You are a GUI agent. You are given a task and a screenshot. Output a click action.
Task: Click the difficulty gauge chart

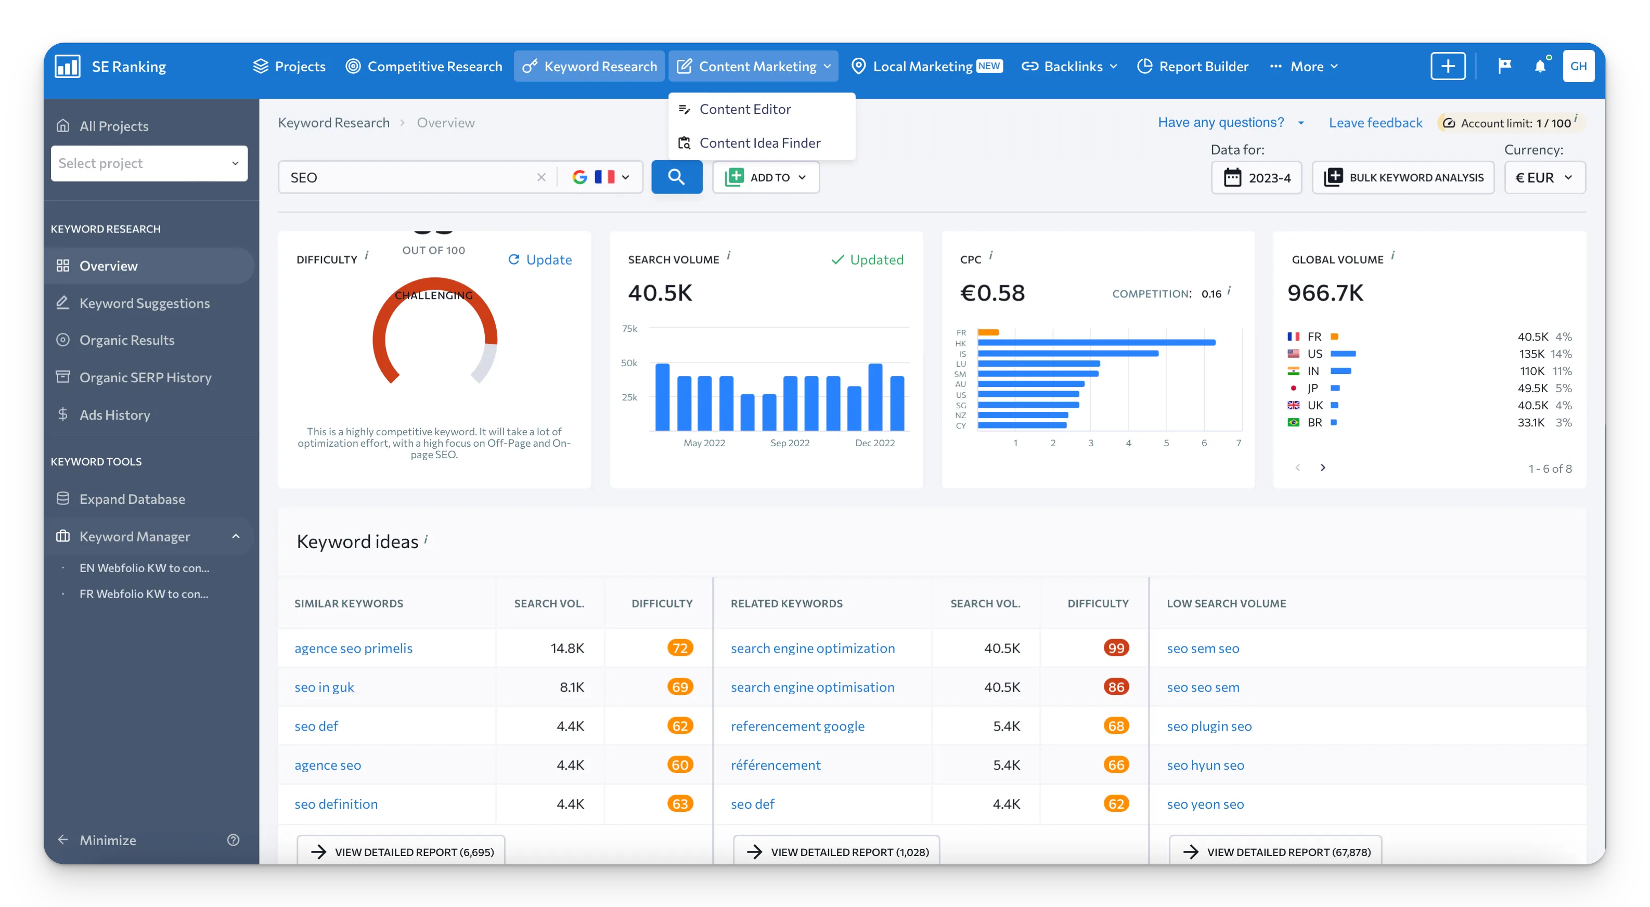pyautogui.click(x=435, y=331)
